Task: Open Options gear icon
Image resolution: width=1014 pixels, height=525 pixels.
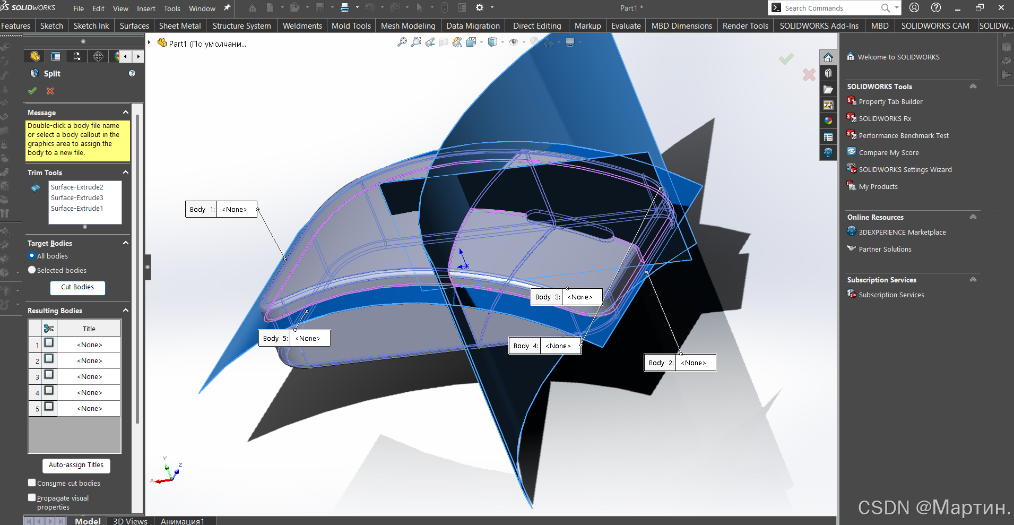Action: [480, 7]
